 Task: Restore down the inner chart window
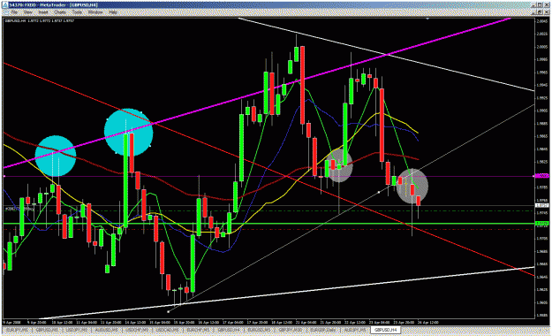click(541, 12)
